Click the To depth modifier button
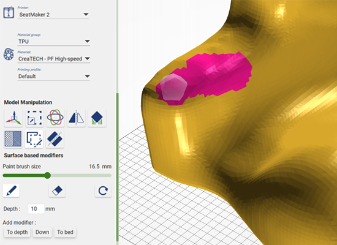Image resolution: width=337 pixels, height=245 pixels. click(17, 232)
